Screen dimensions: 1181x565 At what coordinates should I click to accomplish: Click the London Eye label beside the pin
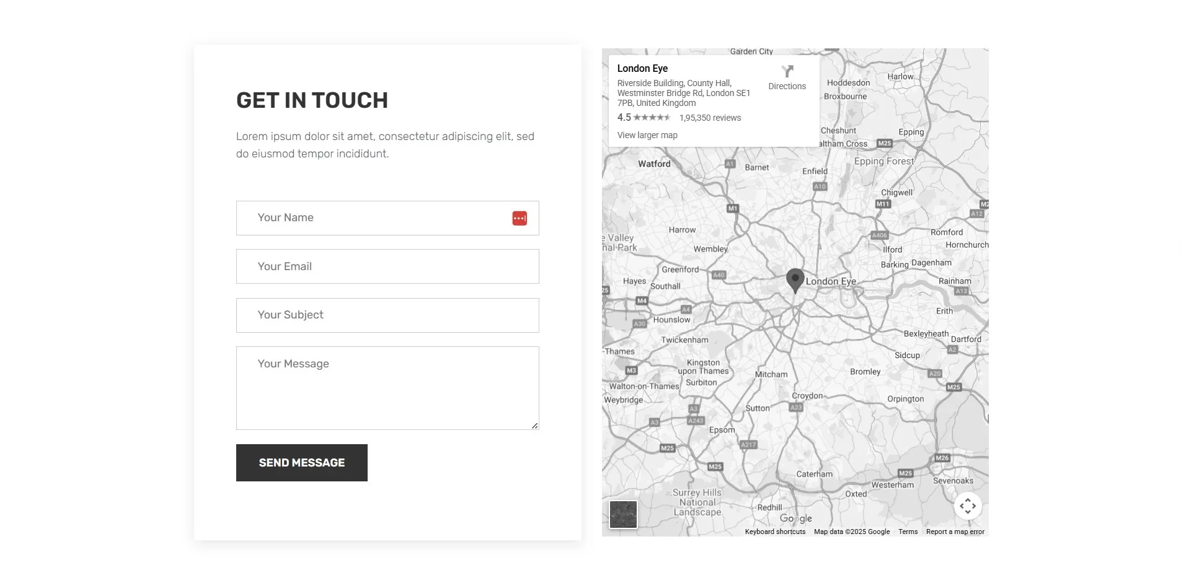click(x=831, y=281)
